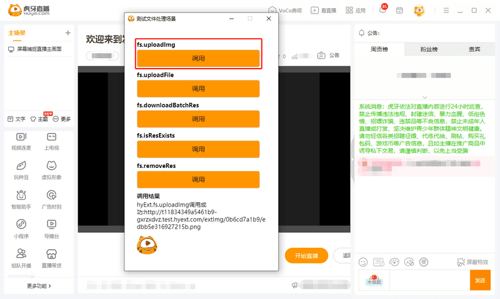
Task: Click the text-block icon in chat toolbar
Action: click(409, 262)
